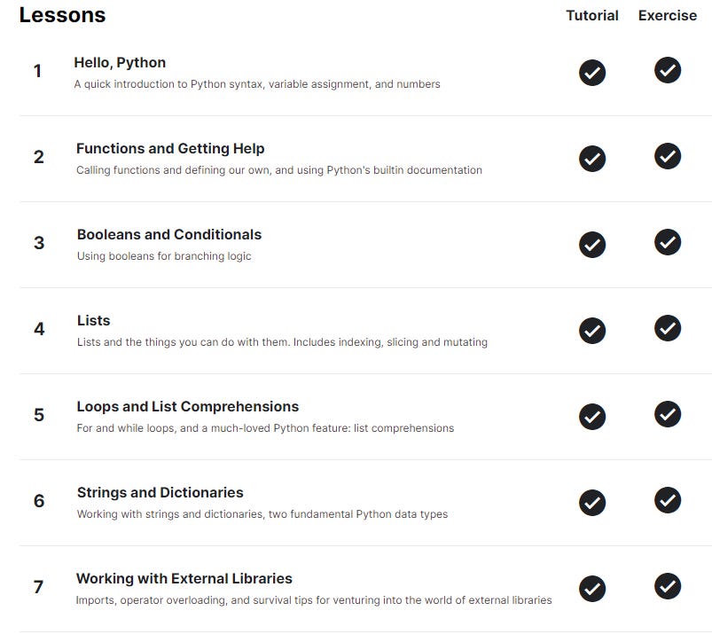Select lesson number 4

[x=39, y=328]
